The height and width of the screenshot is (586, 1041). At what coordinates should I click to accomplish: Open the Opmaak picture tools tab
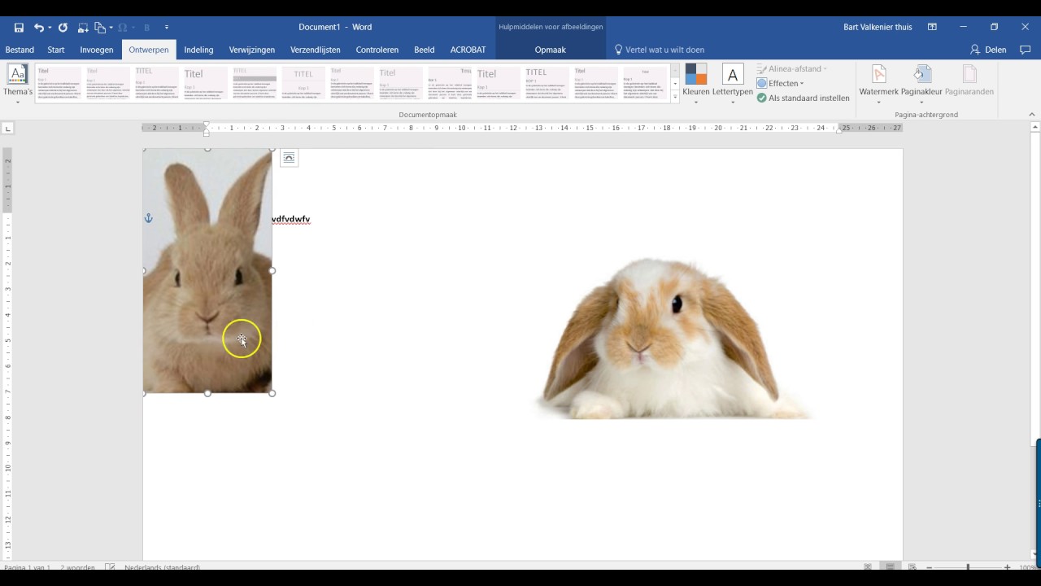[551, 50]
